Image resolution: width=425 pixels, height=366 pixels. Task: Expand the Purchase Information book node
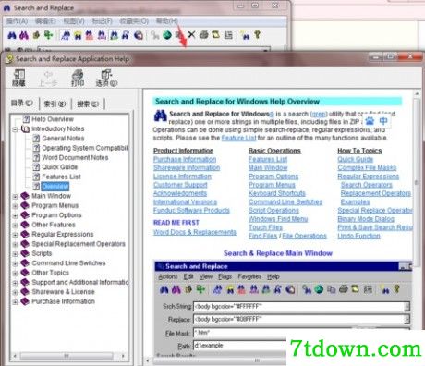pos(15,302)
